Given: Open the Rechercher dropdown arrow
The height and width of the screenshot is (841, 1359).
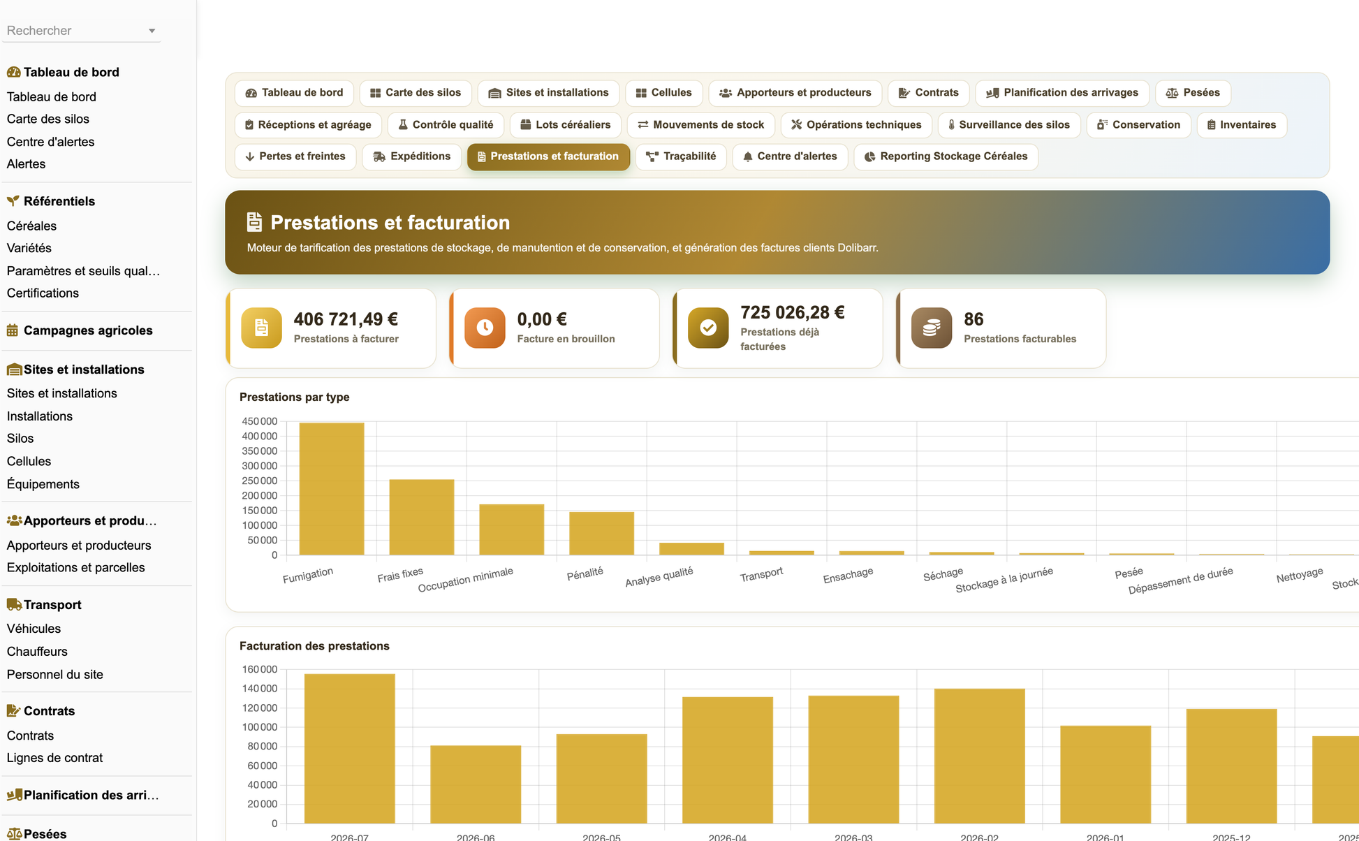Looking at the screenshot, I should tap(152, 31).
